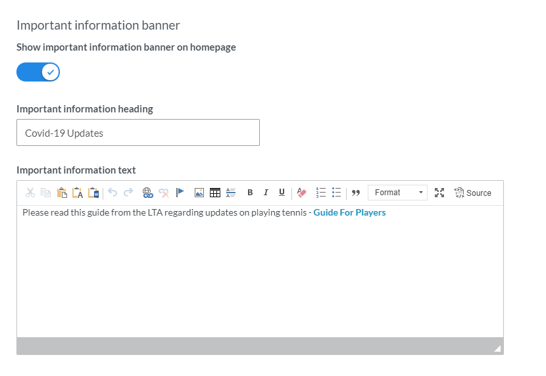
Task: Toggle the important information banner switch
Action: pyautogui.click(x=38, y=72)
